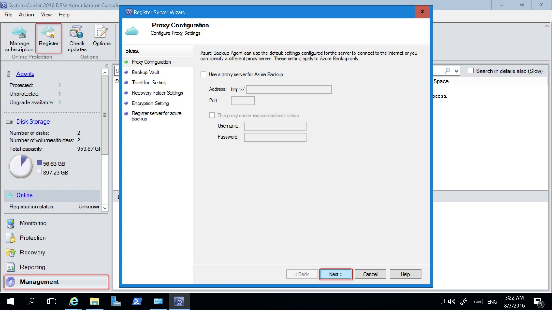Open the Action menu

tap(26, 14)
